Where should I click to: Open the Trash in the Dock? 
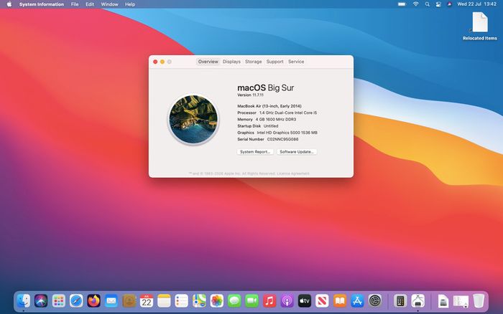point(479,301)
